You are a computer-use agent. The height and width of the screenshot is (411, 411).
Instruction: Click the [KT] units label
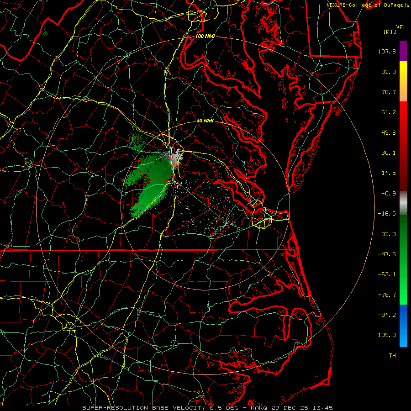point(390,32)
